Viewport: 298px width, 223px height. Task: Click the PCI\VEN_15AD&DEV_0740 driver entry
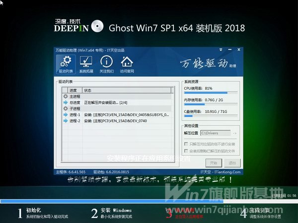116,121
